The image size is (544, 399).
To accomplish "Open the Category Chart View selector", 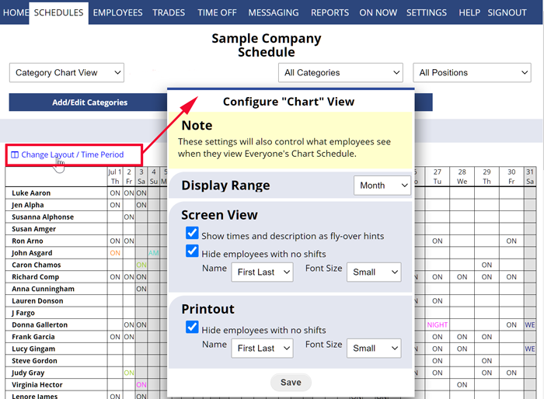I will [67, 73].
